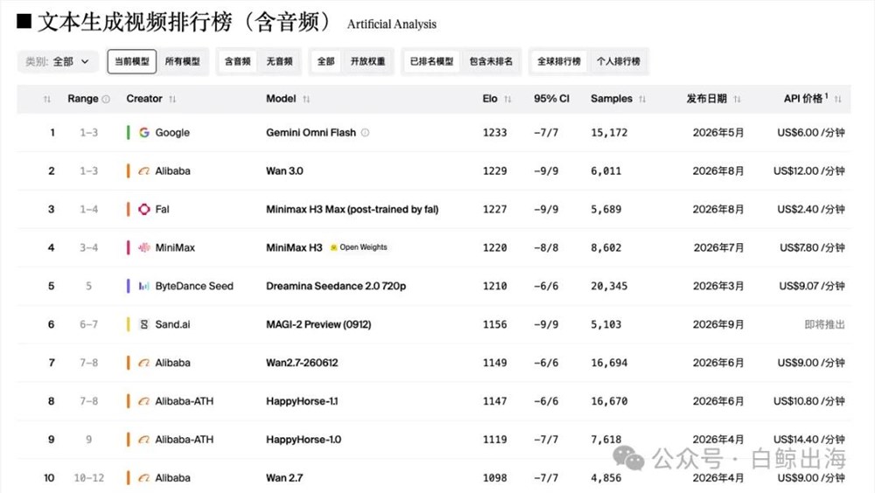Image resolution: width=875 pixels, height=493 pixels.
Task: Sort by Model column arrows
Action: [306, 100]
